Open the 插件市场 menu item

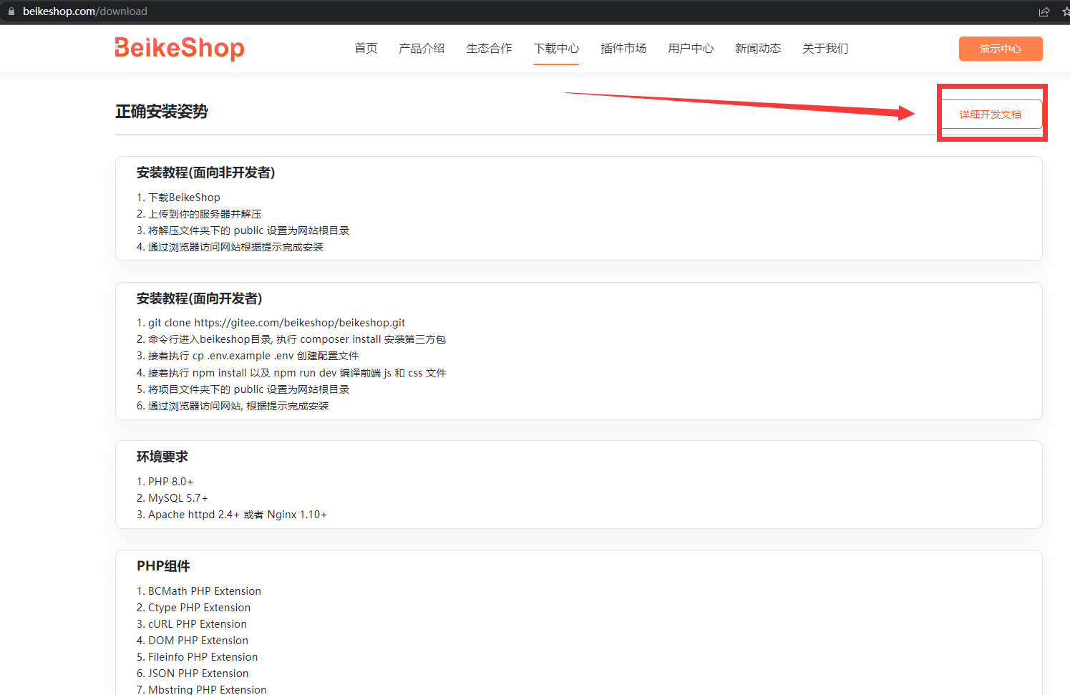click(x=623, y=48)
